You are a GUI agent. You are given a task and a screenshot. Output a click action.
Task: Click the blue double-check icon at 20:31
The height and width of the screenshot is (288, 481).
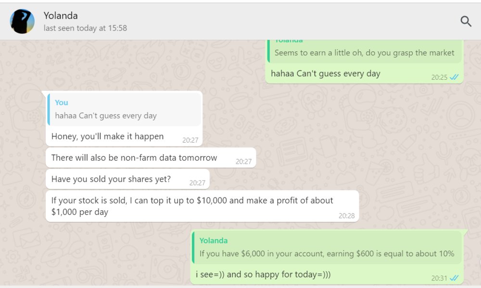click(454, 278)
